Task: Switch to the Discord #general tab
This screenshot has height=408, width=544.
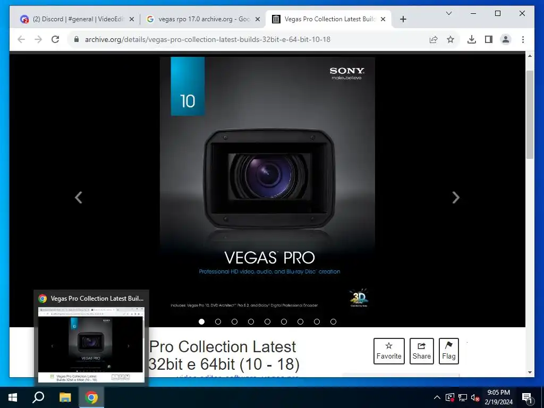Action: [x=78, y=19]
